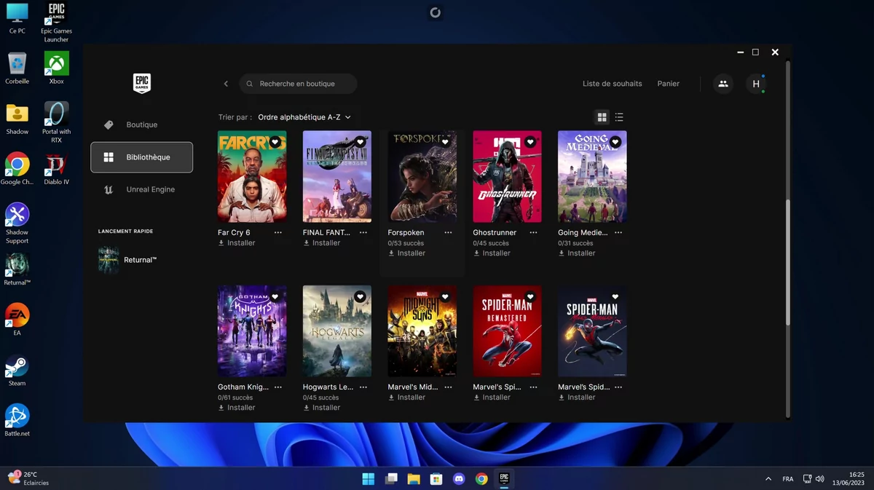Select the EA desktop shortcut

17,320
